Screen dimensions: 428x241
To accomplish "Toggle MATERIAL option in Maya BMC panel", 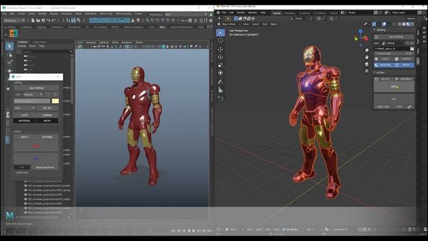I will (25, 120).
